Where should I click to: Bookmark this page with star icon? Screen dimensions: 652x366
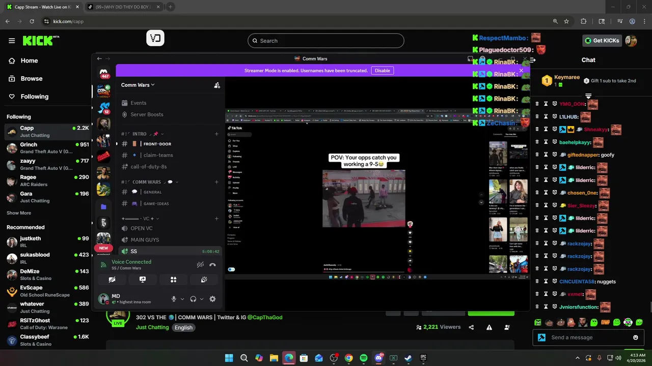(x=566, y=21)
